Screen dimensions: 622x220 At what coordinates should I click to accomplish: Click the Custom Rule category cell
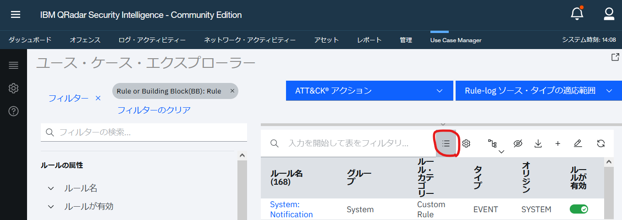tap(431, 209)
